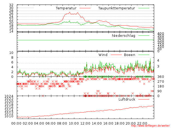Click the 00:00 time axis label
The width and height of the screenshot is (171, 128).
point(16,123)
